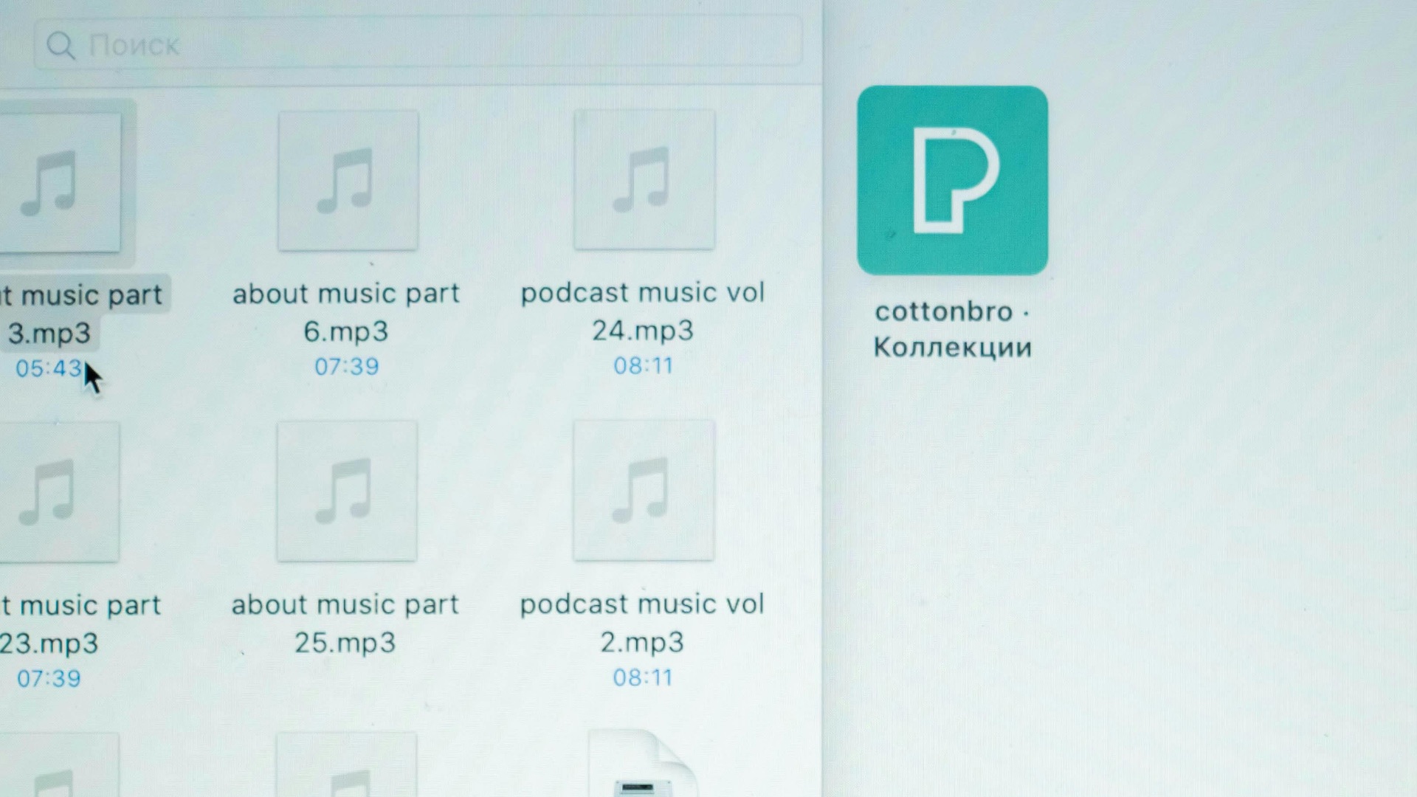Click the "about music part 25.mp3" file name
This screenshot has height=797, width=1417.
pos(345,623)
